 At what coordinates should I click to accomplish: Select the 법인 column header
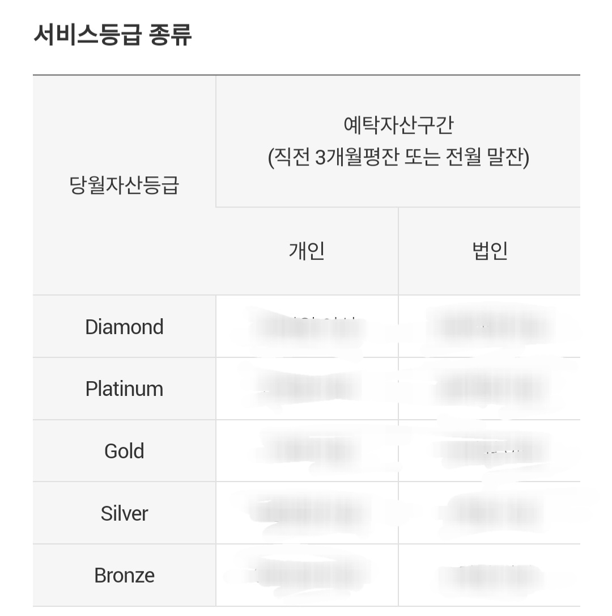point(490,251)
